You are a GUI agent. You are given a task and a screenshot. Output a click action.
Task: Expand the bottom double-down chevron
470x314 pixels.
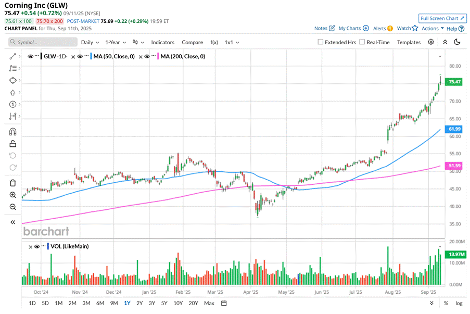(431, 303)
